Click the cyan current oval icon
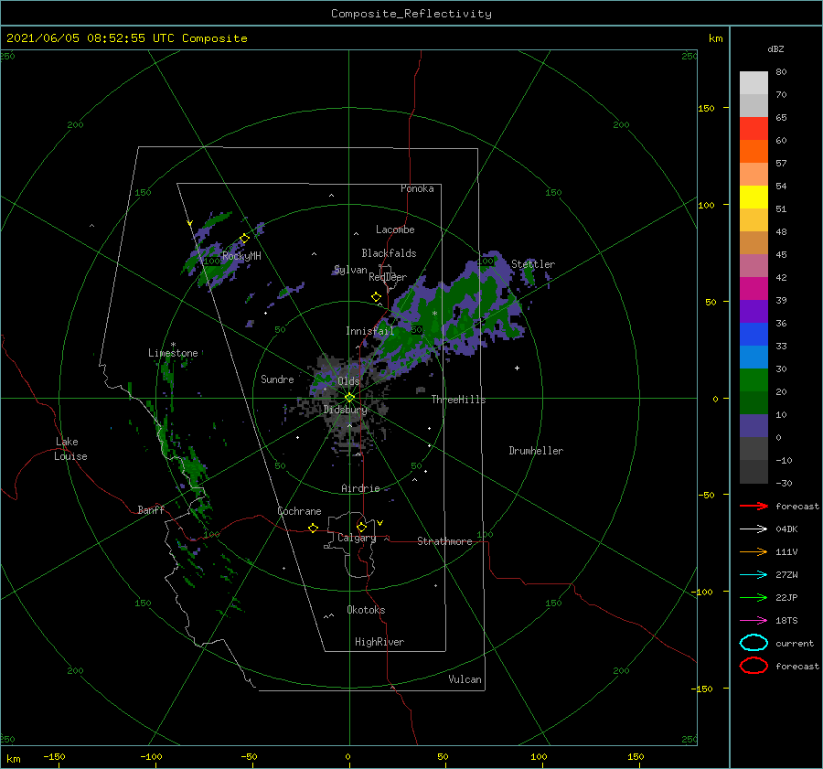 [754, 643]
